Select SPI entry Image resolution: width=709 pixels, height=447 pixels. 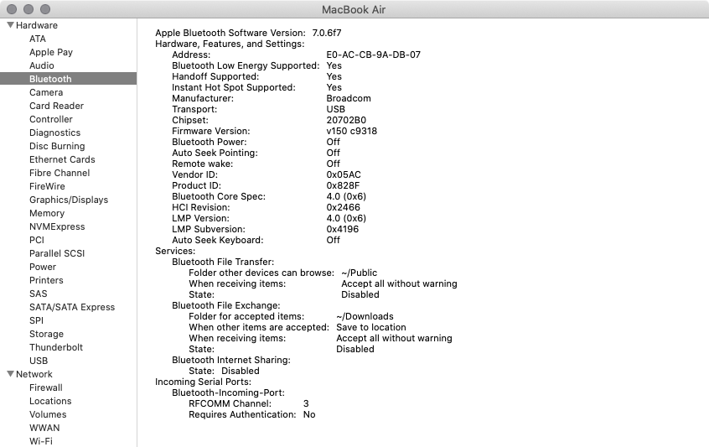coord(36,320)
